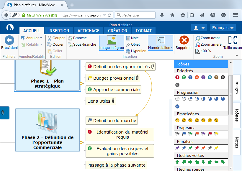Choose the yellow flag icon
This screenshot has height=171, width=242.
coord(216,134)
